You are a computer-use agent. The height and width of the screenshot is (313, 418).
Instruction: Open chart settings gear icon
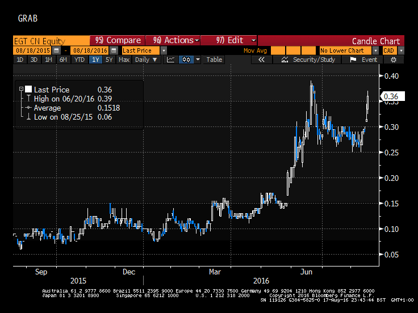(394, 60)
